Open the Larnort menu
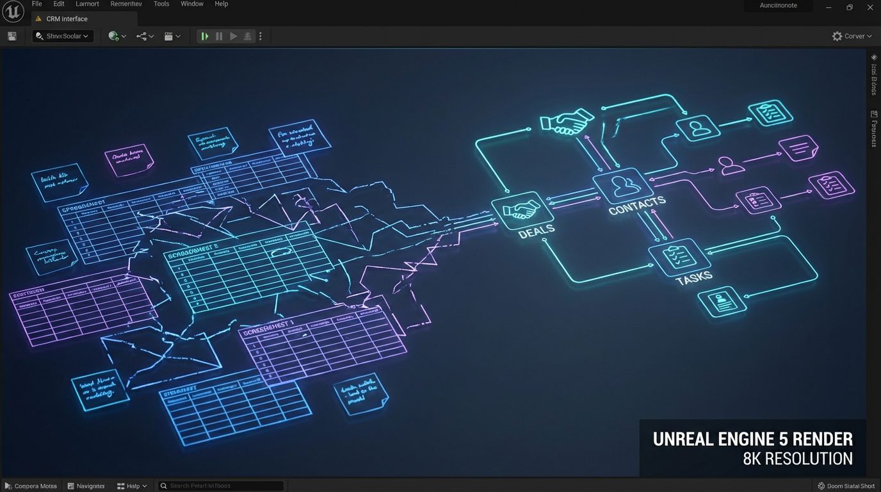This screenshot has width=881, height=492. [88, 4]
